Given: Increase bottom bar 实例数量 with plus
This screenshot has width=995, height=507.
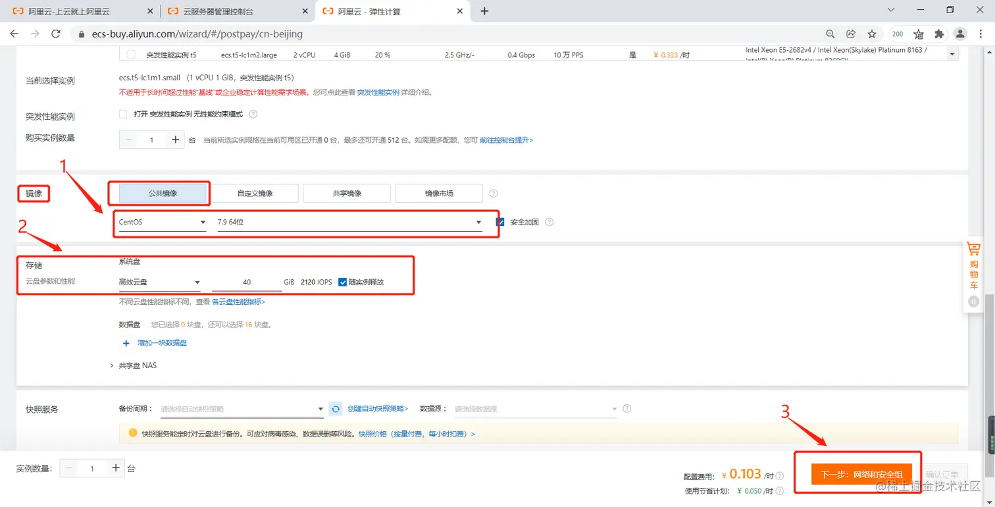Looking at the screenshot, I should (116, 468).
